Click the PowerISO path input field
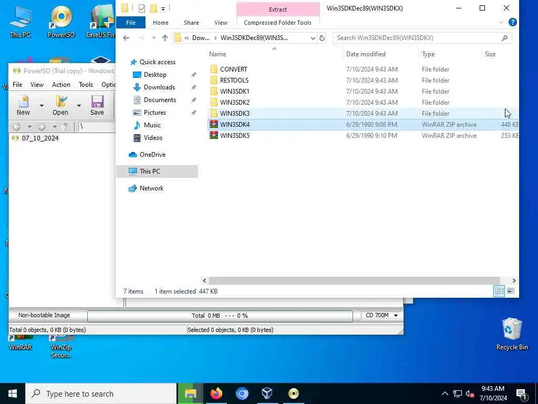The width and height of the screenshot is (538, 404). point(97,127)
